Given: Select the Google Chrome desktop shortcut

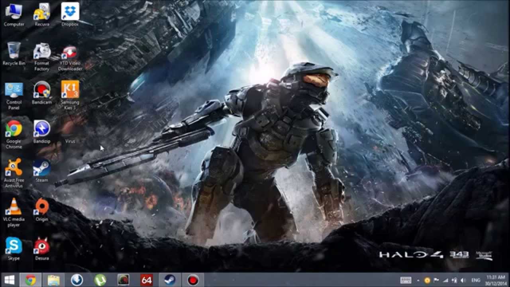Looking at the screenshot, I should pos(14,135).
